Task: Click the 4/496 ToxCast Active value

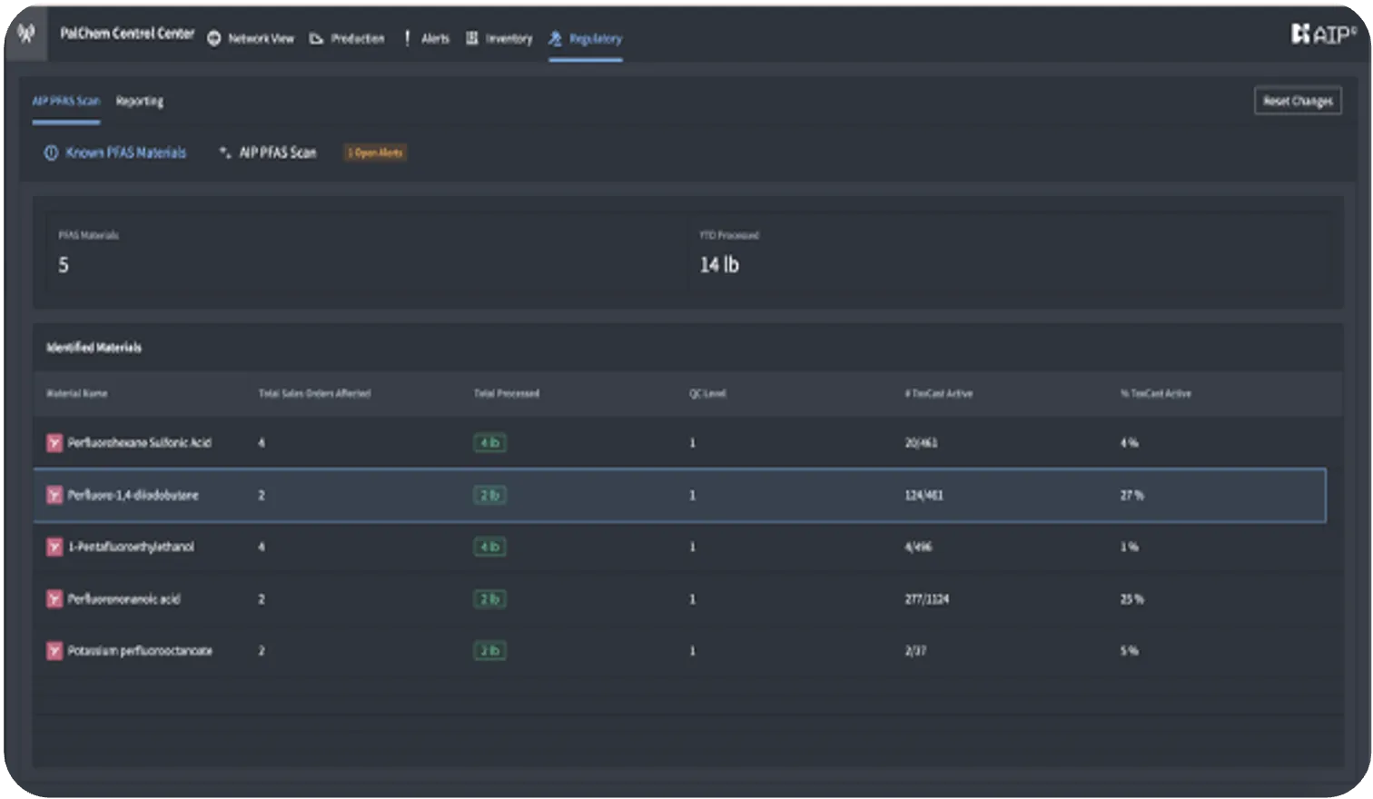Action: pos(918,547)
